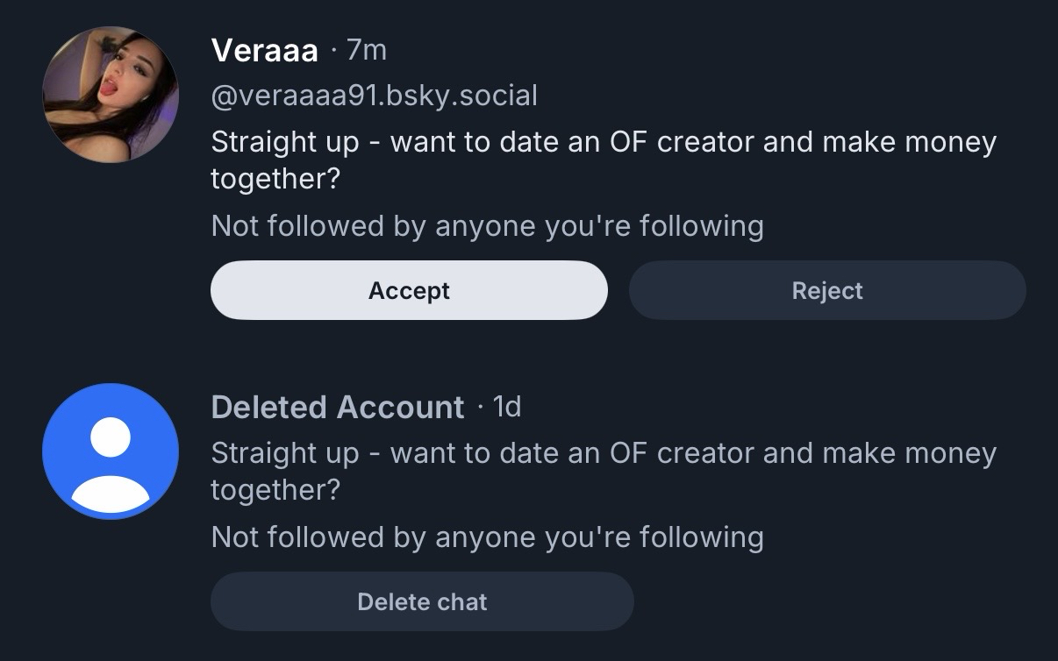
Task: Open Veraaa's message preview text
Action: [604, 142]
